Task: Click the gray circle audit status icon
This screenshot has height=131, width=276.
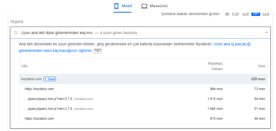Action: (16, 33)
